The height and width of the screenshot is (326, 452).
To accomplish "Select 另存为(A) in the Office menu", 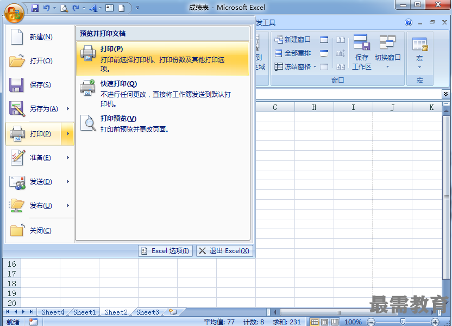I will (34, 109).
